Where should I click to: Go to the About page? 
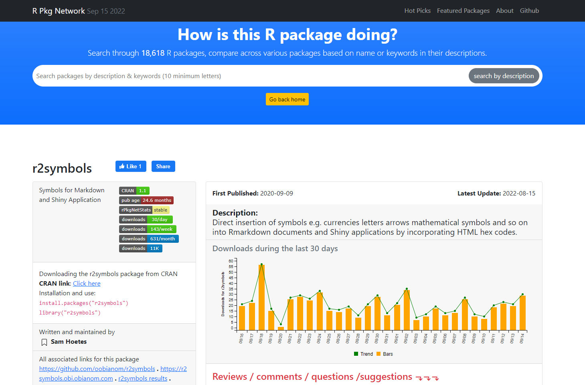click(x=504, y=11)
